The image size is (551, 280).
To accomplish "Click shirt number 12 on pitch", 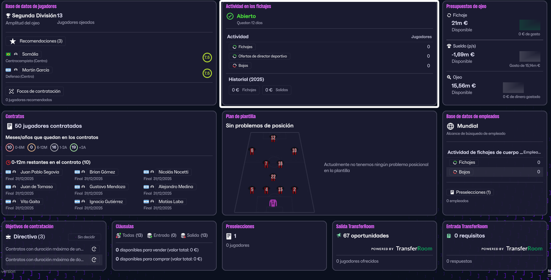I will click(273, 138).
